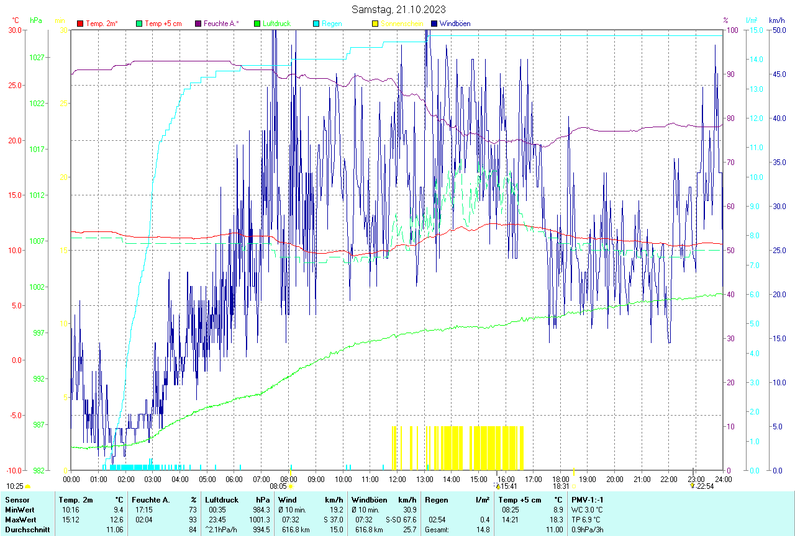Click the humidity average value 84

tap(193, 530)
